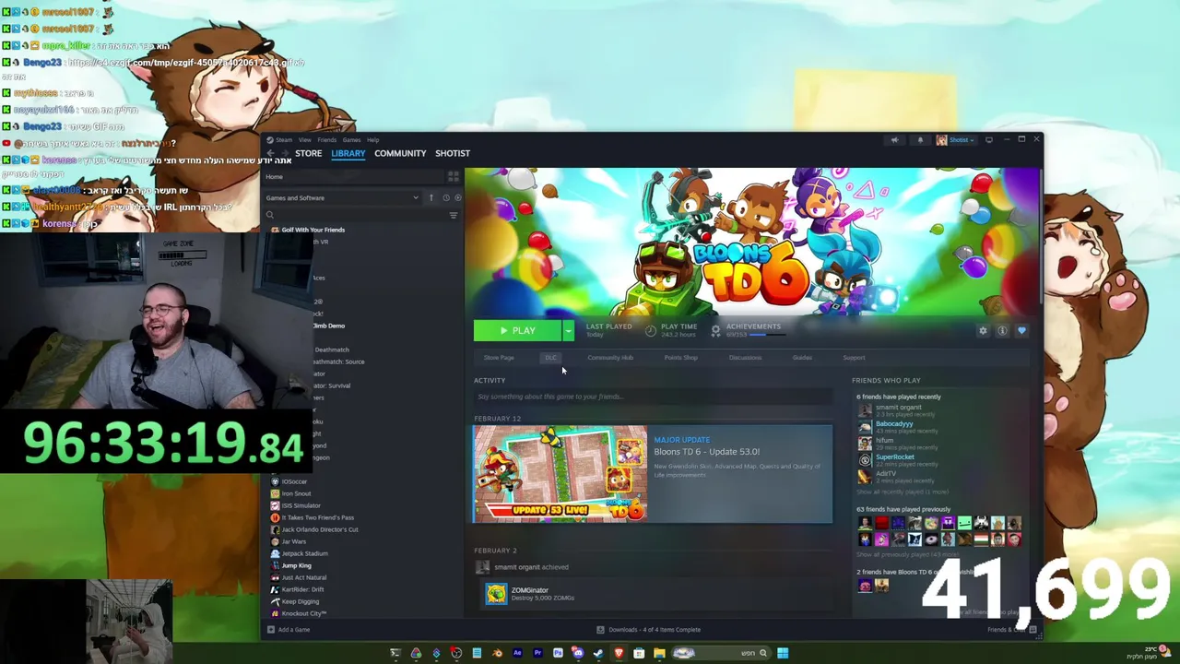Image resolution: width=1180 pixels, height=664 pixels.
Task: Open the Guides link
Action: (802, 358)
